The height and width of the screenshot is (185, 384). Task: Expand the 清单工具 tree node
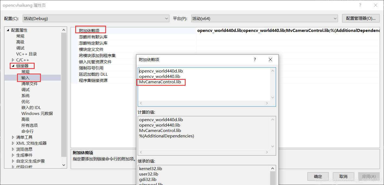point(13,137)
